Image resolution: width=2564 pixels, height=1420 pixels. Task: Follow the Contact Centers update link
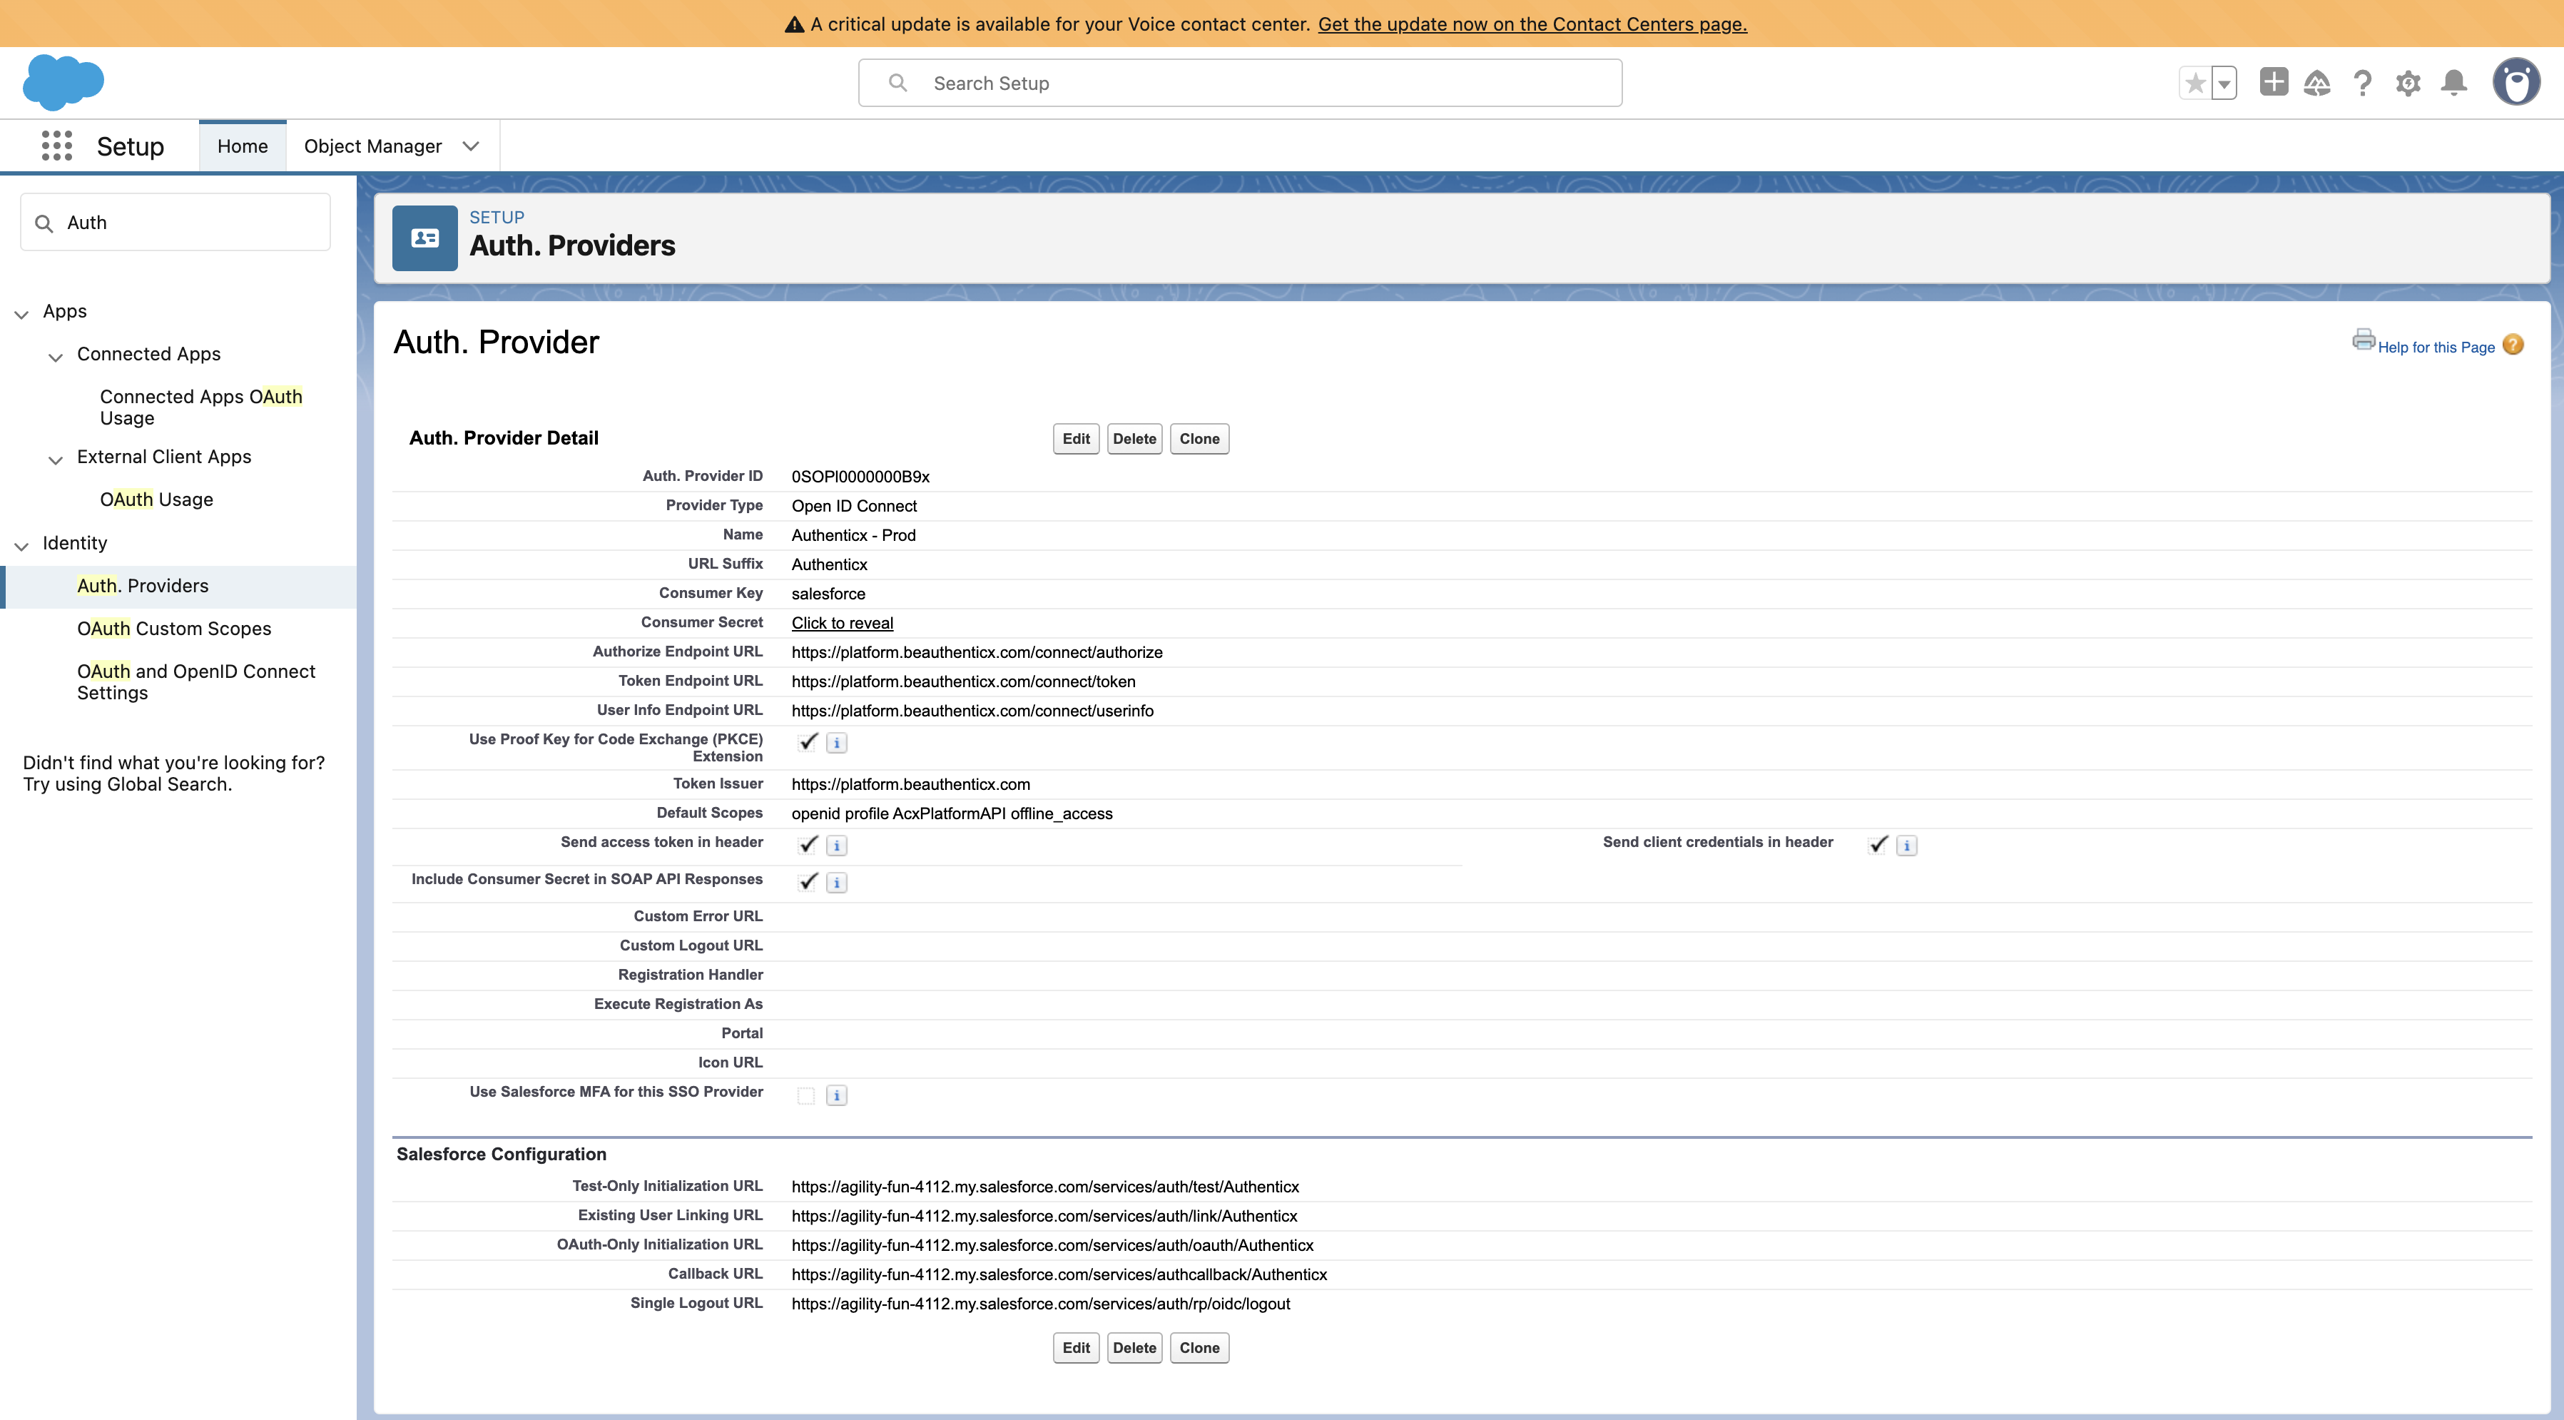click(1532, 24)
